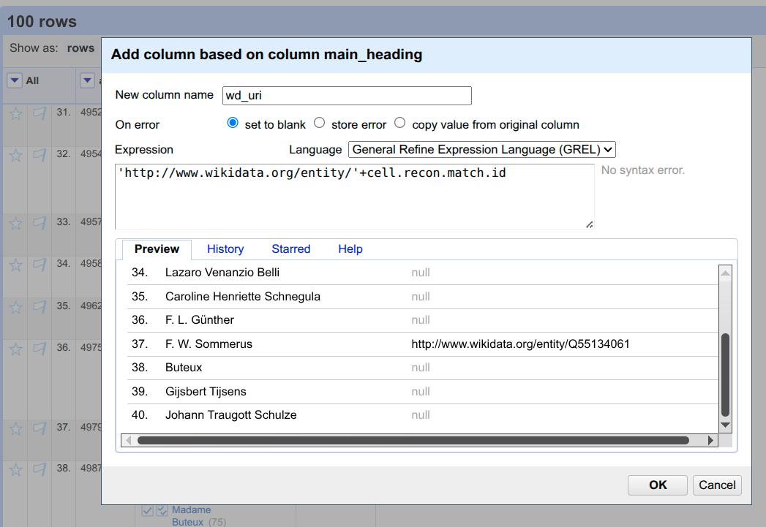This screenshot has height=527, width=766.
Task: Flag row 37 in the grid
Action: pos(40,428)
